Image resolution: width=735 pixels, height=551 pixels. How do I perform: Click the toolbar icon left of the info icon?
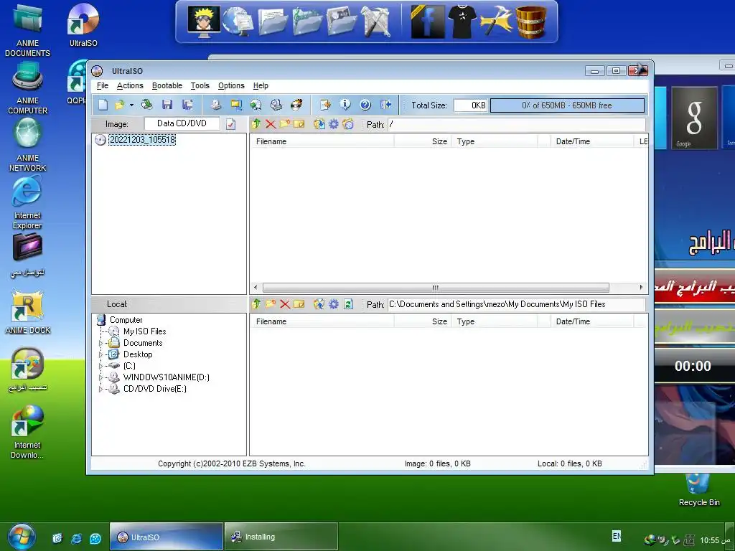325,105
